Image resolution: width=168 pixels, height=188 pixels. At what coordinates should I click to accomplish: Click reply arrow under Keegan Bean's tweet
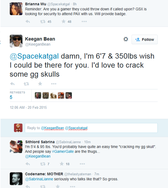(x=12, y=84)
